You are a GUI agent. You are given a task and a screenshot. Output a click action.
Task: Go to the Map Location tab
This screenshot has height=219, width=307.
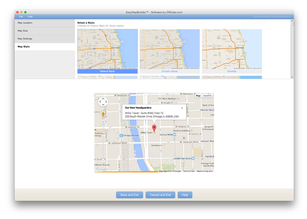45,23
